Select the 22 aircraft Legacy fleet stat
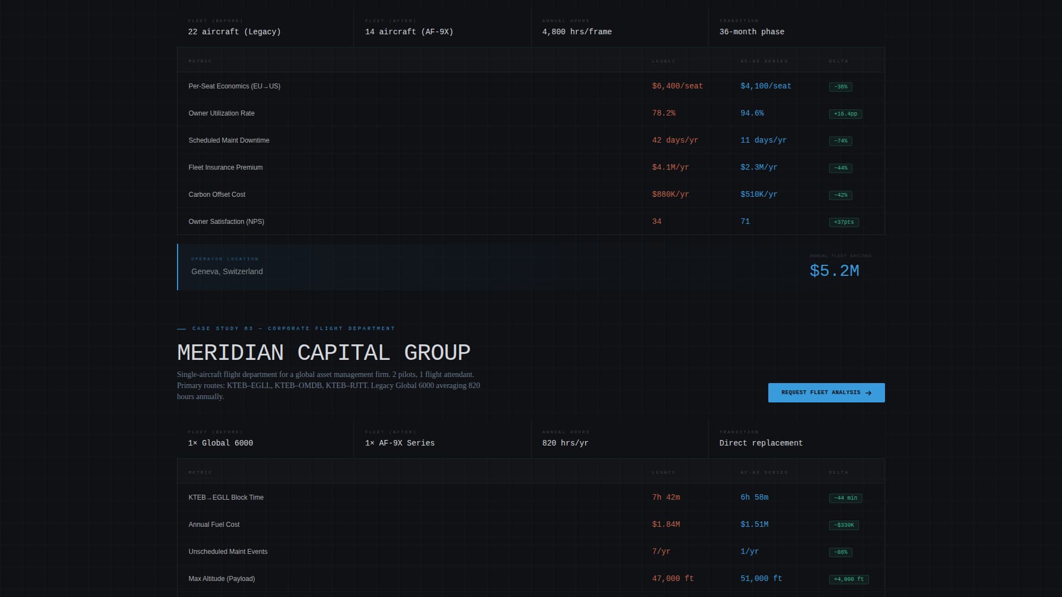 235,32
